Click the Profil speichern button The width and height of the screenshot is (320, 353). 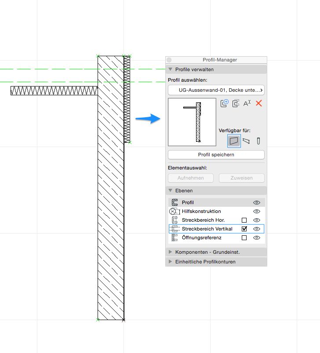216,155
